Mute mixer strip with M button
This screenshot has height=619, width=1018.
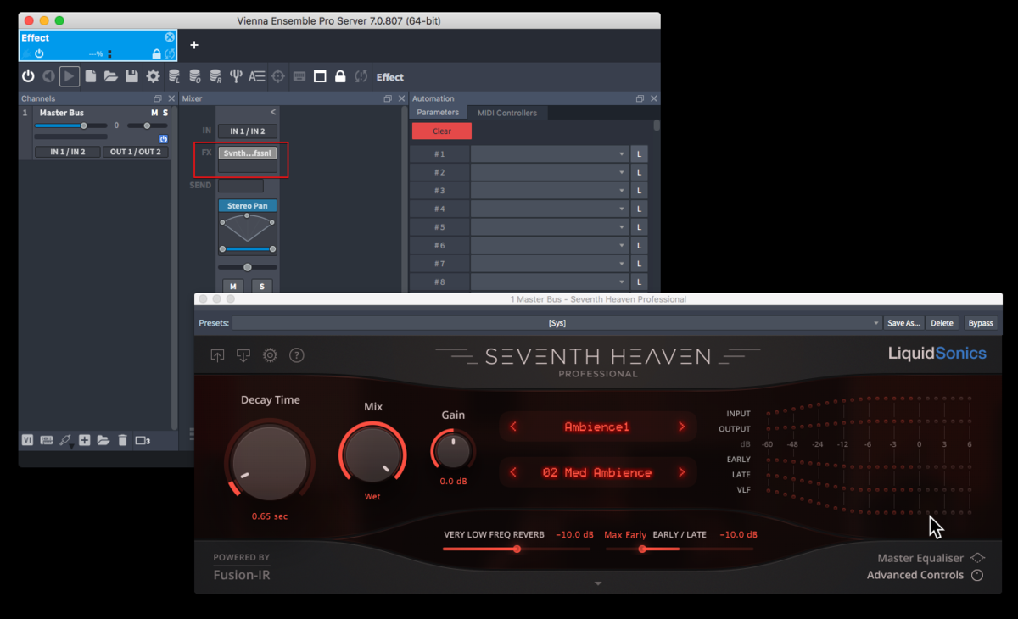[x=232, y=287]
